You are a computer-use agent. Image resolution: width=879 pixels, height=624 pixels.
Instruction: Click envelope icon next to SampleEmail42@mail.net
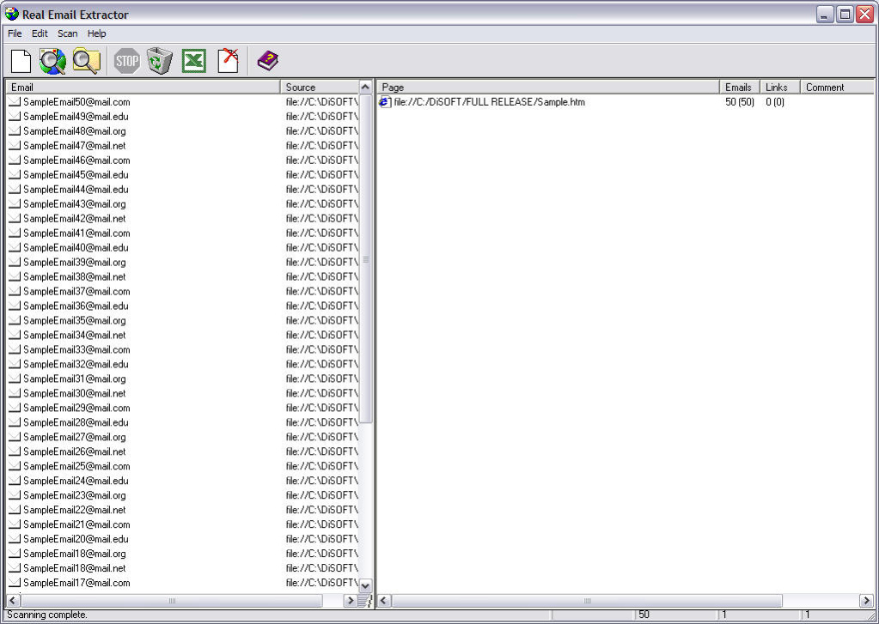(x=15, y=219)
